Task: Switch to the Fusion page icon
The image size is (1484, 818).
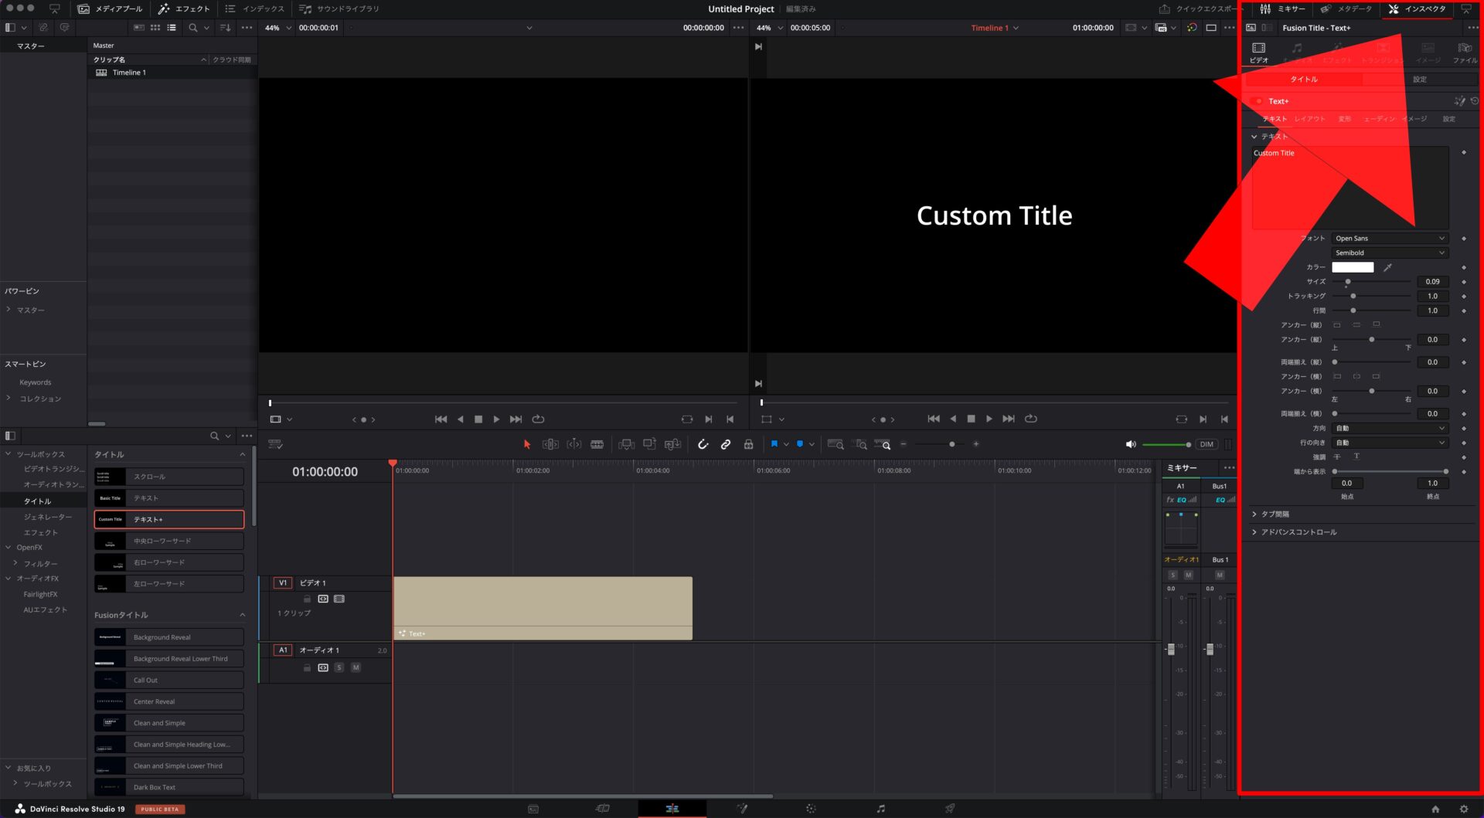Action: [742, 809]
